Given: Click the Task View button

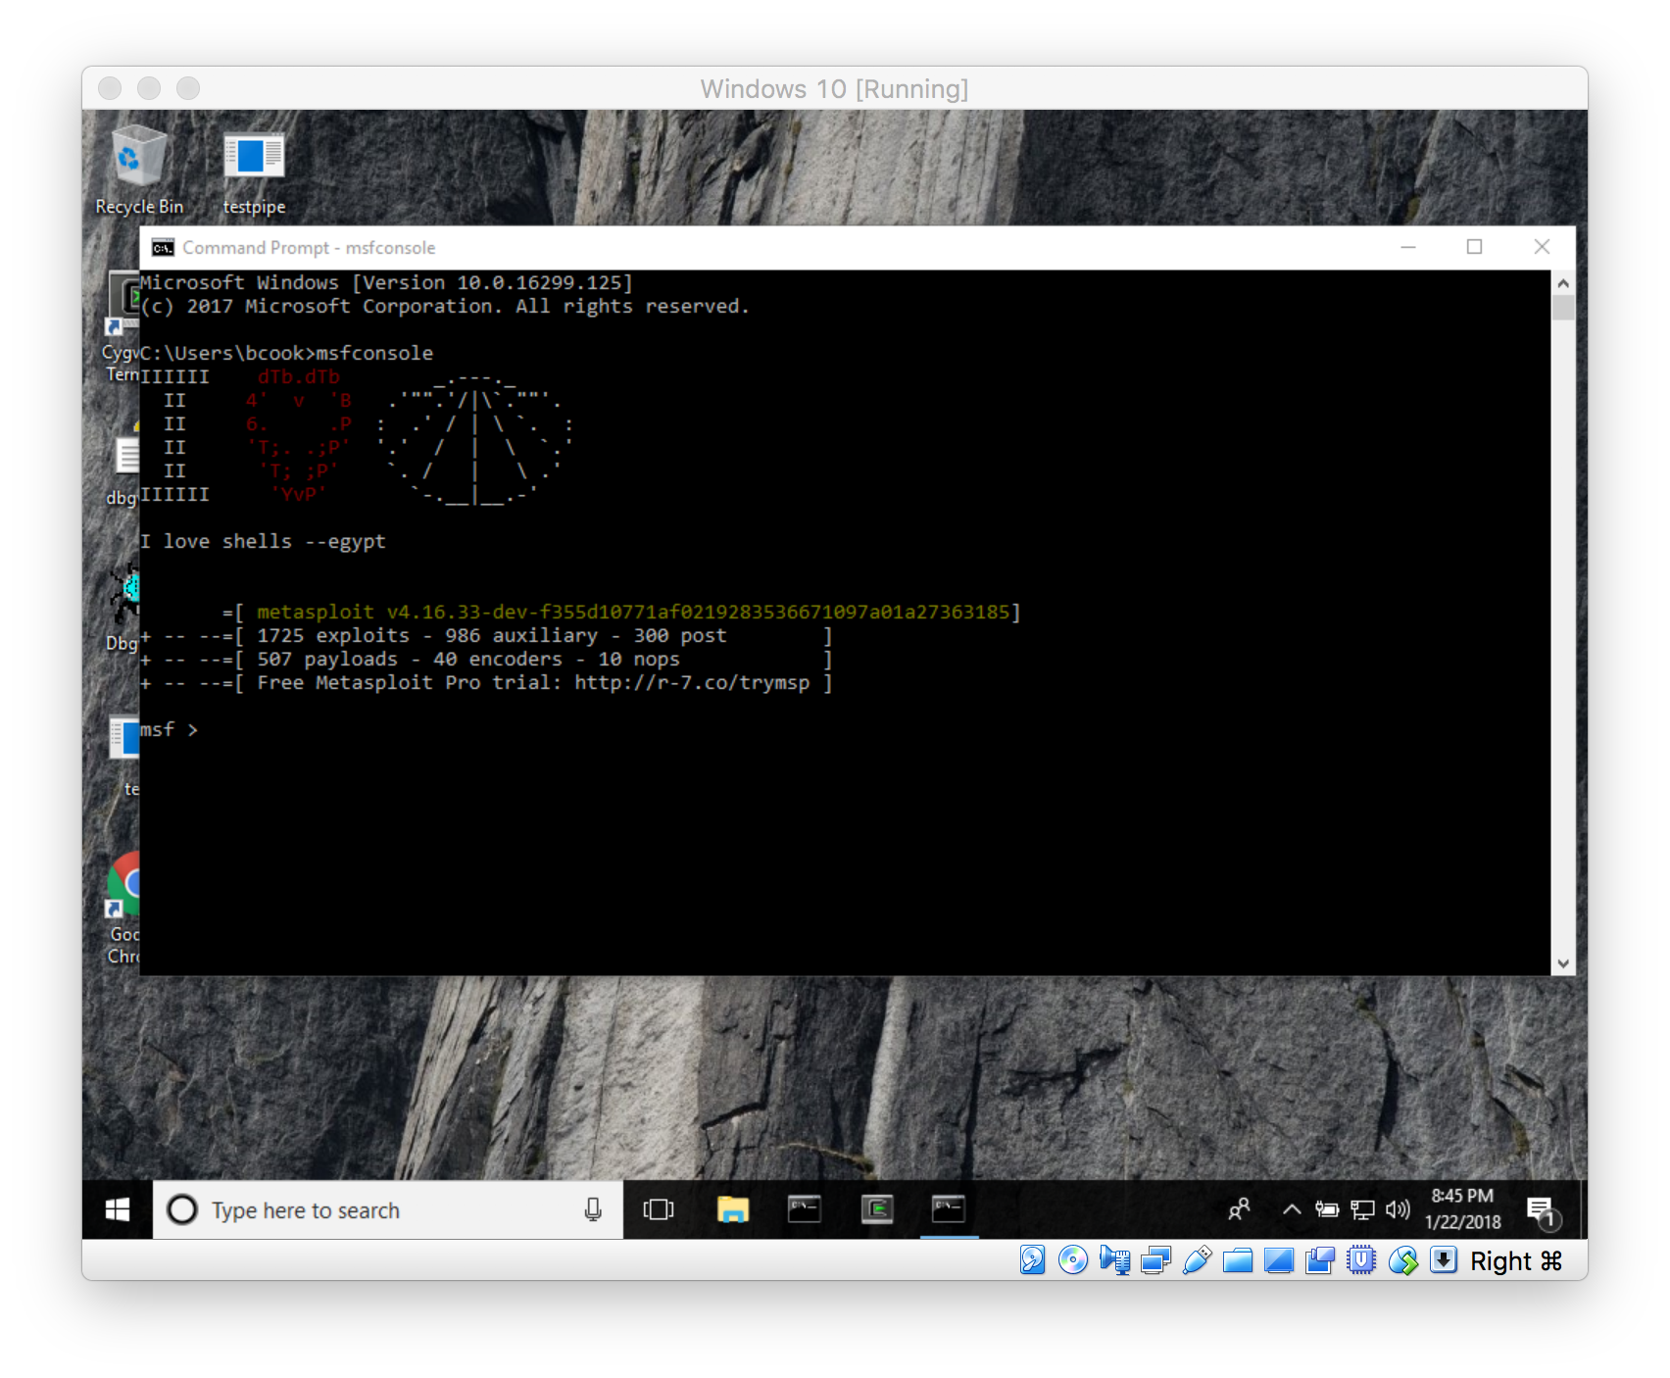Looking at the screenshot, I should coord(658,1209).
